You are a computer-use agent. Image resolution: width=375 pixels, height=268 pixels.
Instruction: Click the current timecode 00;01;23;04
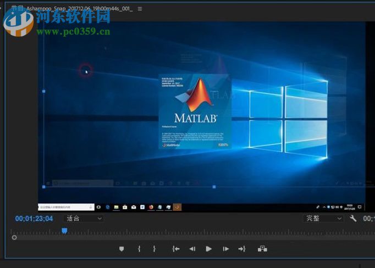coord(34,219)
